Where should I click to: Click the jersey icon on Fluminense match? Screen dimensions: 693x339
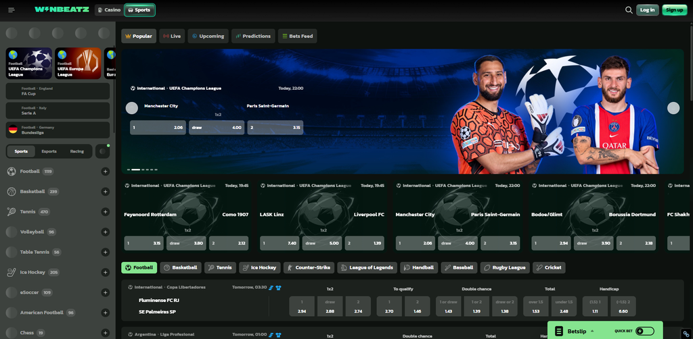278,288
